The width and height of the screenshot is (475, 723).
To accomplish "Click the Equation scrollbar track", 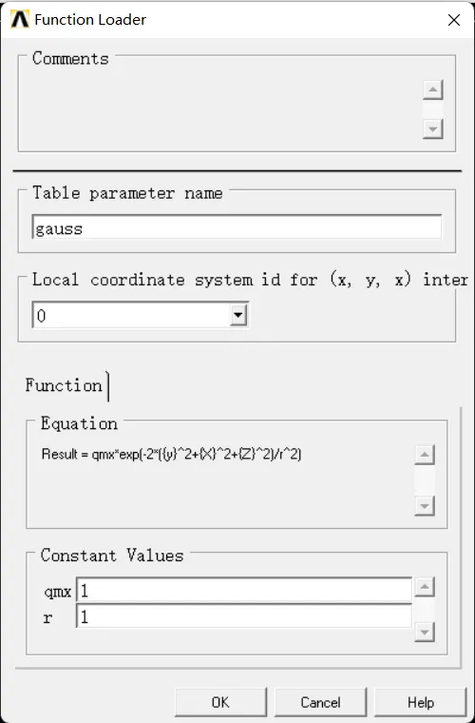I will pos(425,481).
